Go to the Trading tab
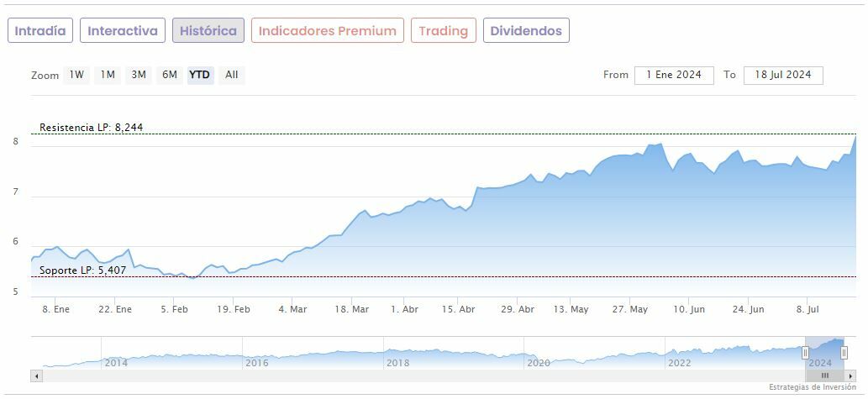The image size is (868, 399). (x=443, y=31)
